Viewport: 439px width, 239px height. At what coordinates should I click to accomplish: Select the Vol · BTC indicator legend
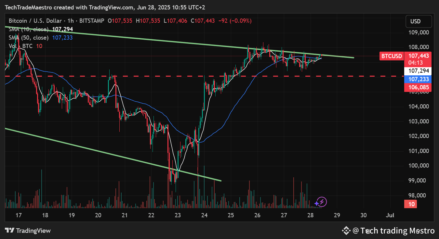click(x=21, y=46)
